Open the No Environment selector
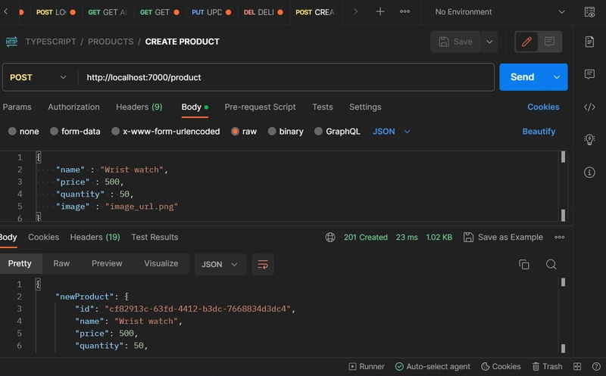 coord(499,12)
